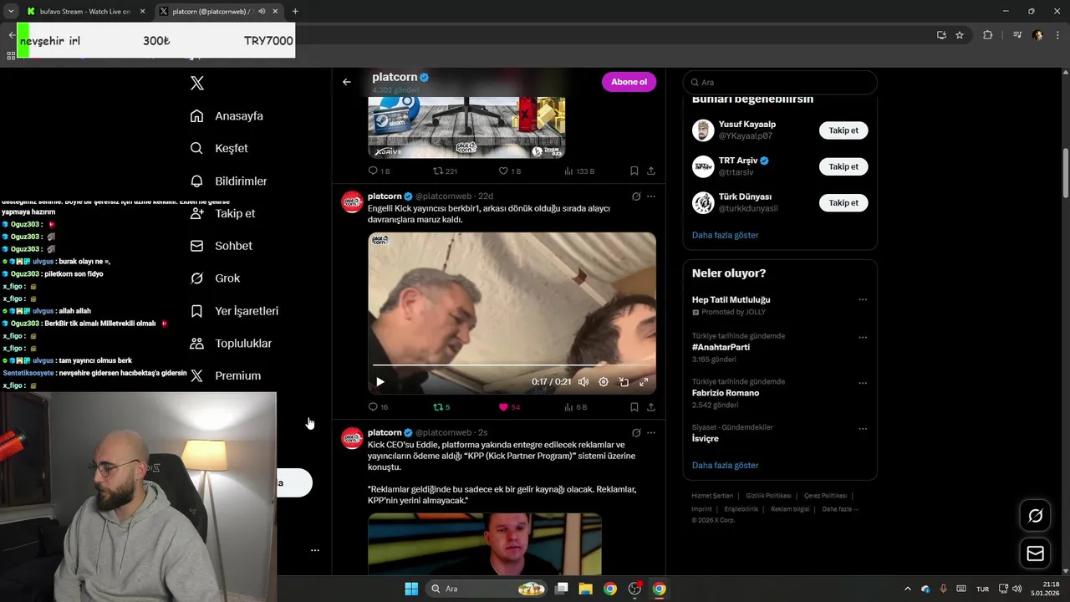Open more menu on berkbir1 post
The image size is (1070, 602).
pos(651,196)
